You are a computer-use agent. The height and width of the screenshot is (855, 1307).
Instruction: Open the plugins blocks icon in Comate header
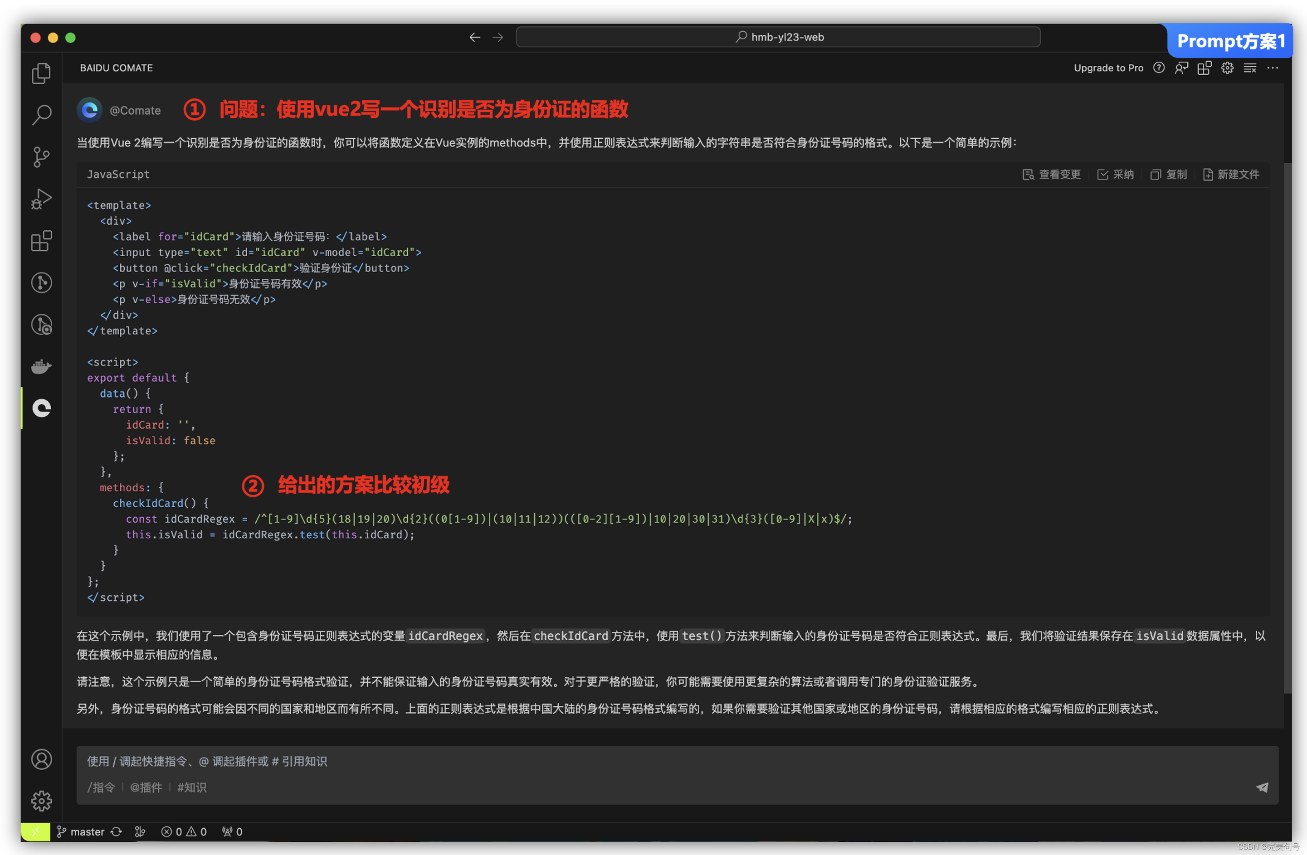pos(1205,68)
